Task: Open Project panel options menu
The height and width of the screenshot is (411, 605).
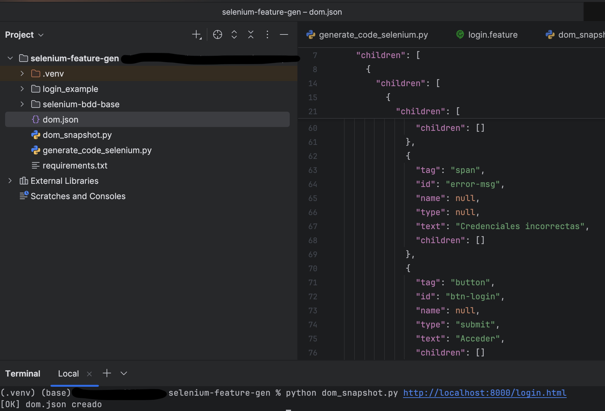Action: (267, 35)
